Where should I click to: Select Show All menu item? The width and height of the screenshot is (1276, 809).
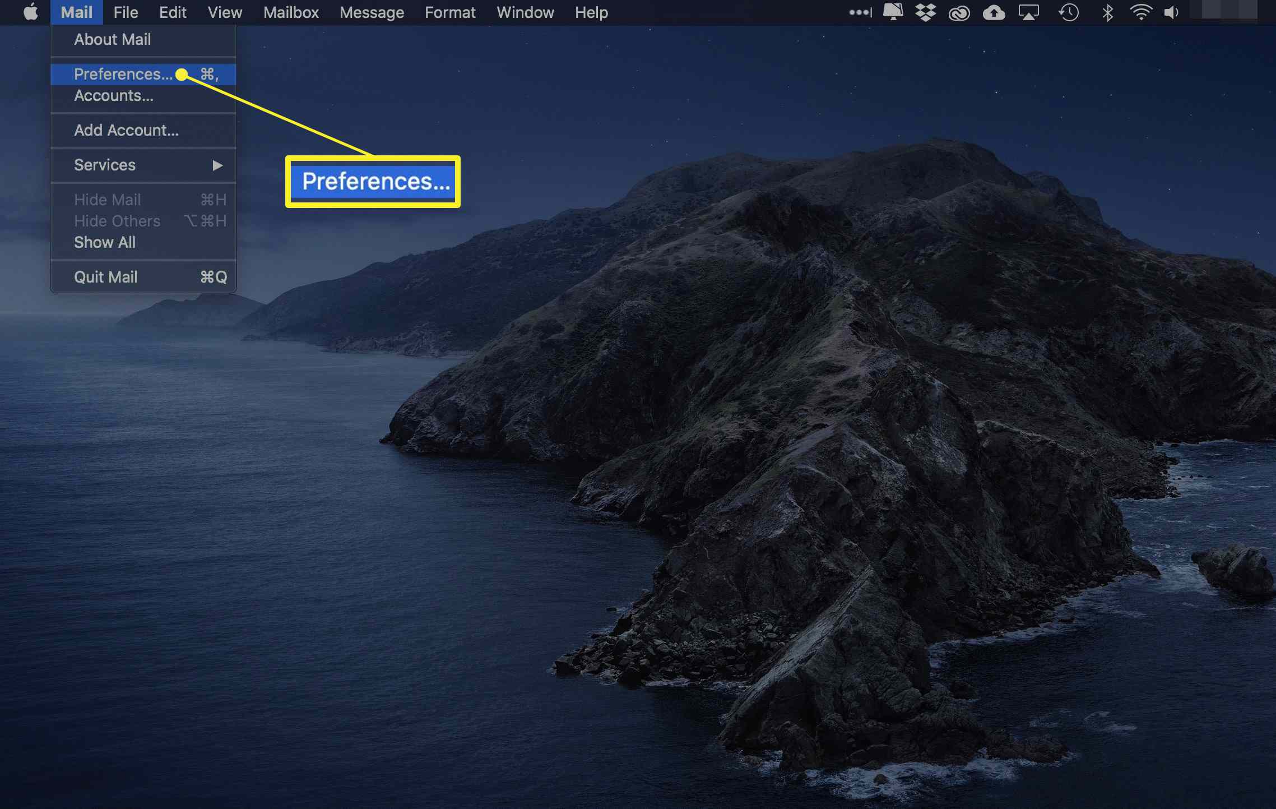143,243
